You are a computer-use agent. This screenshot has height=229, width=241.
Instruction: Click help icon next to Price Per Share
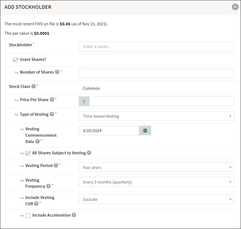click(x=52, y=100)
